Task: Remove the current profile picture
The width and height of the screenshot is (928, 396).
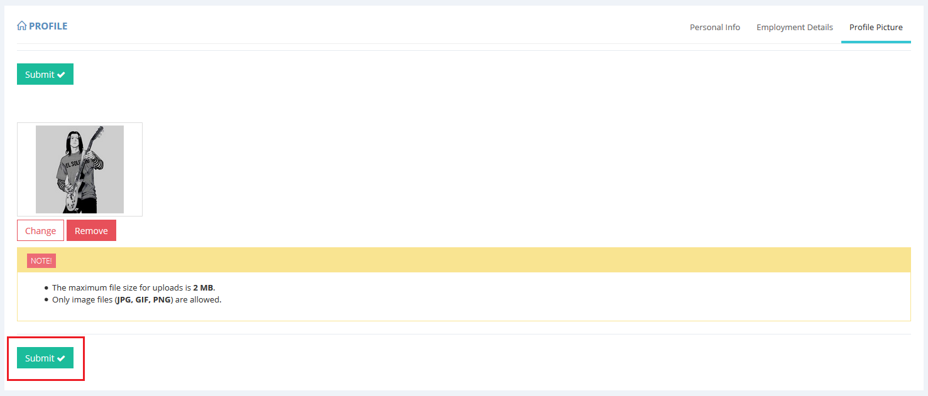Action: point(91,231)
